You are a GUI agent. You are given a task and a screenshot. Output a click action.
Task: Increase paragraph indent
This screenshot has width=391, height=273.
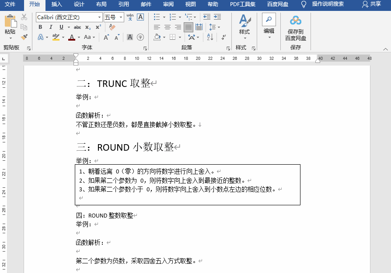coord(217,17)
